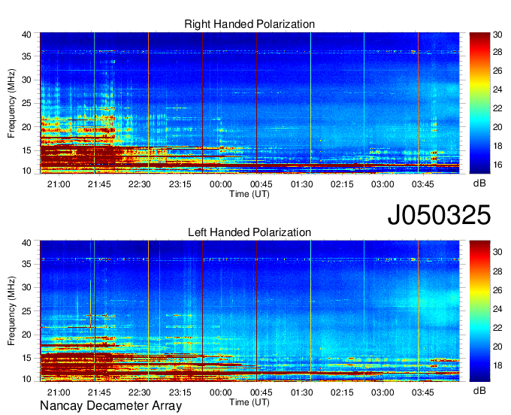Click the 21:00 tick of Right Handed plot
The image size is (511, 415).
59,184
